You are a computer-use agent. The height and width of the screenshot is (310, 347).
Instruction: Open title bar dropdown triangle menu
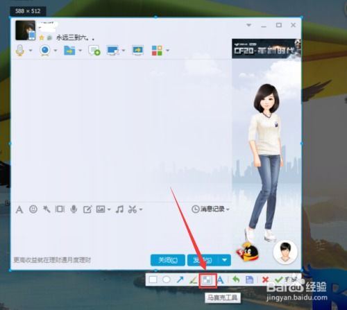click(249, 25)
